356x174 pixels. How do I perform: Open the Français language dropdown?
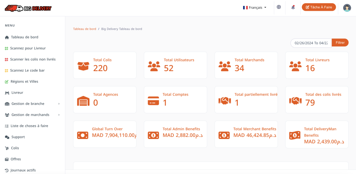tap(255, 7)
